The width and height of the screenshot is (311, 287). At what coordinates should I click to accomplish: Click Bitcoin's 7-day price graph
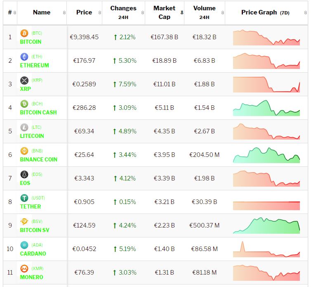tap(266, 37)
